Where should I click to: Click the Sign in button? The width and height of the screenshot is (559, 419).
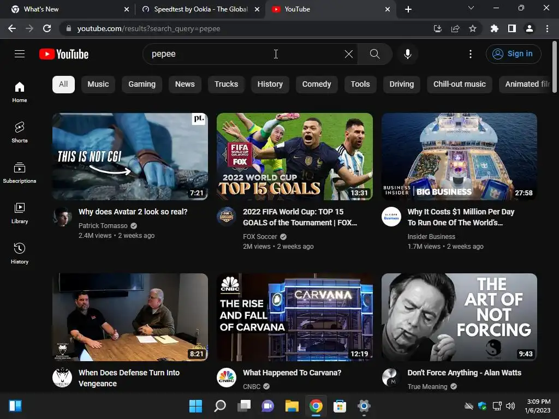coord(513,54)
